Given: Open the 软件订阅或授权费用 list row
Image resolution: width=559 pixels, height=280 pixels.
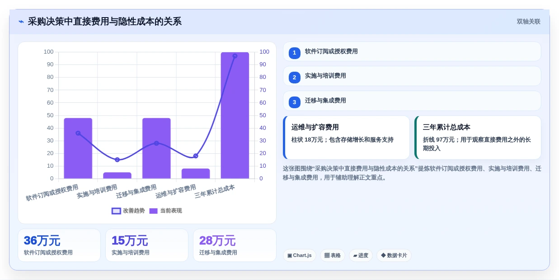Looking at the screenshot, I should tap(412, 51).
